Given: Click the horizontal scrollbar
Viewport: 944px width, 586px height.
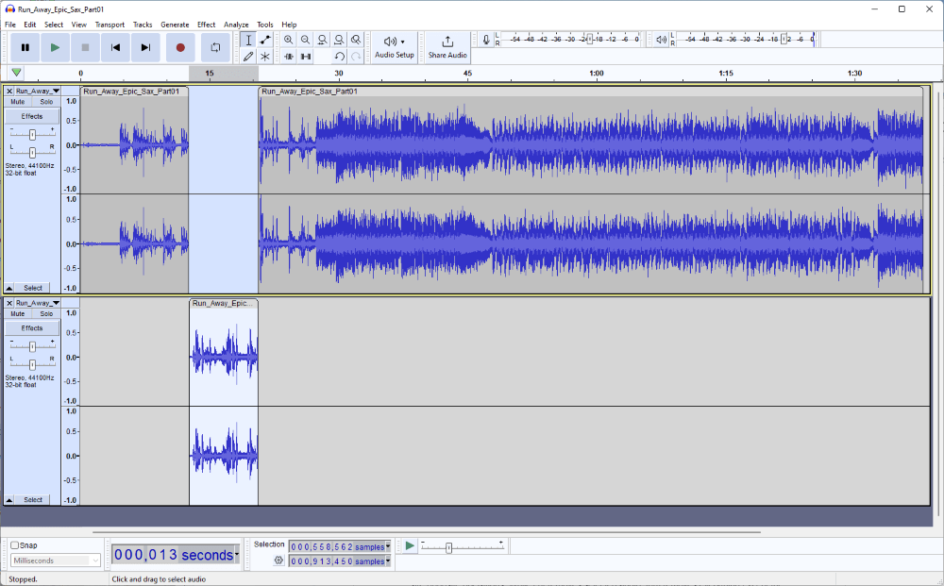Looking at the screenshot, I should (x=427, y=532).
